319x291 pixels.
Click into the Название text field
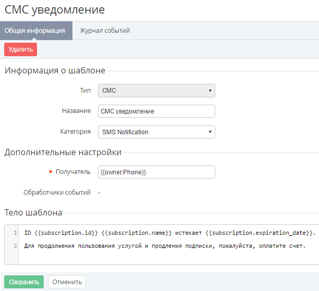(x=156, y=111)
